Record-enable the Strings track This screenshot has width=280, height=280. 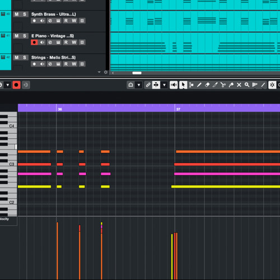click(x=34, y=64)
